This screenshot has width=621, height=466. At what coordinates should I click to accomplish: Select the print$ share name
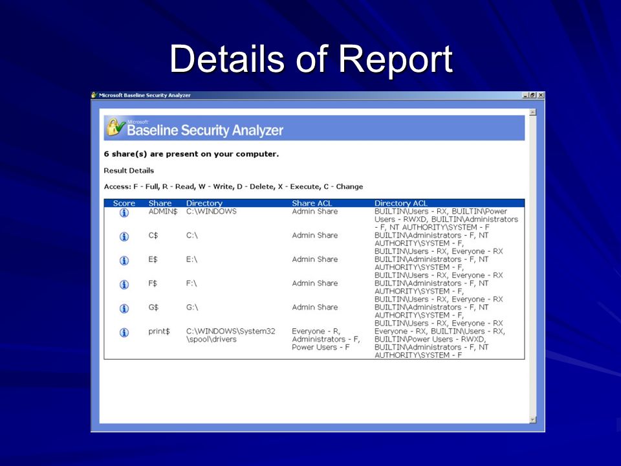click(159, 331)
